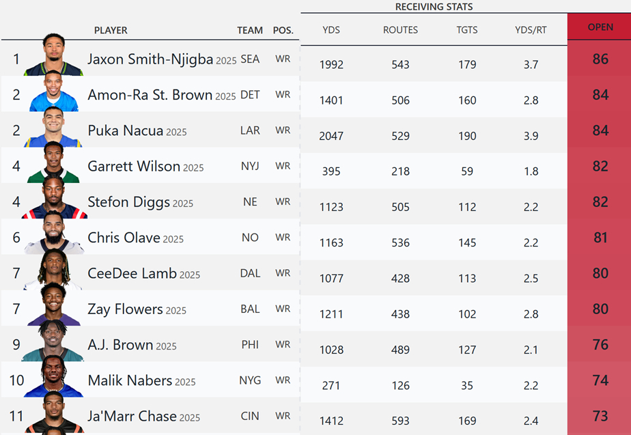Sort by TGTS column header
The height and width of the screenshot is (435, 631).
467,30
